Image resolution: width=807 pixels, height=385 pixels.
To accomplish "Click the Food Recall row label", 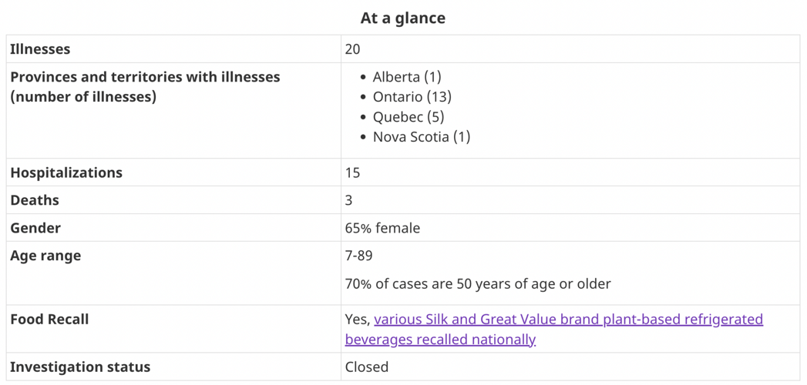I will pyautogui.click(x=49, y=320).
